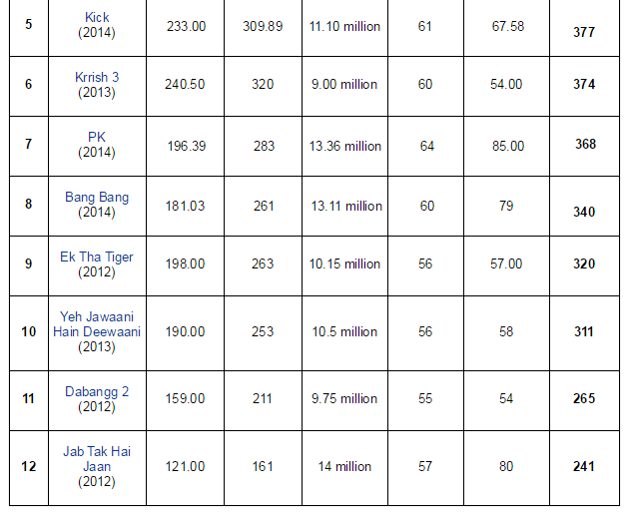Screen dimensions: 628x517
Task: Open the Yeh Jawaani Hain Deewaani link
Action: [97, 324]
